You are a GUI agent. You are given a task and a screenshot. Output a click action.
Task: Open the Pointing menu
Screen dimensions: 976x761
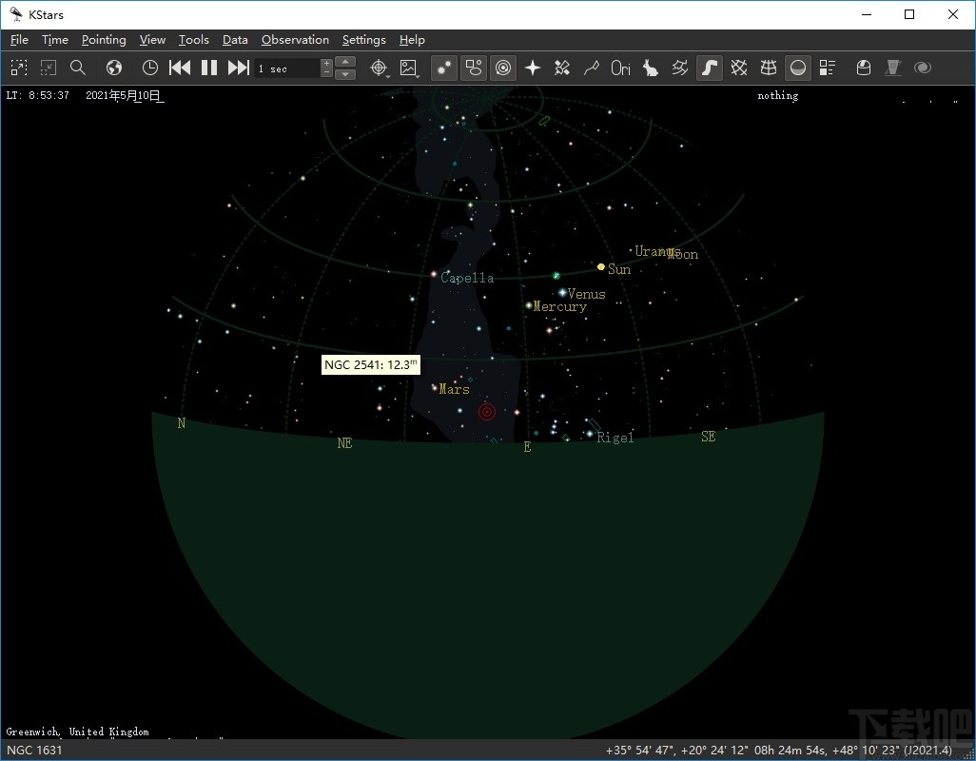[104, 40]
